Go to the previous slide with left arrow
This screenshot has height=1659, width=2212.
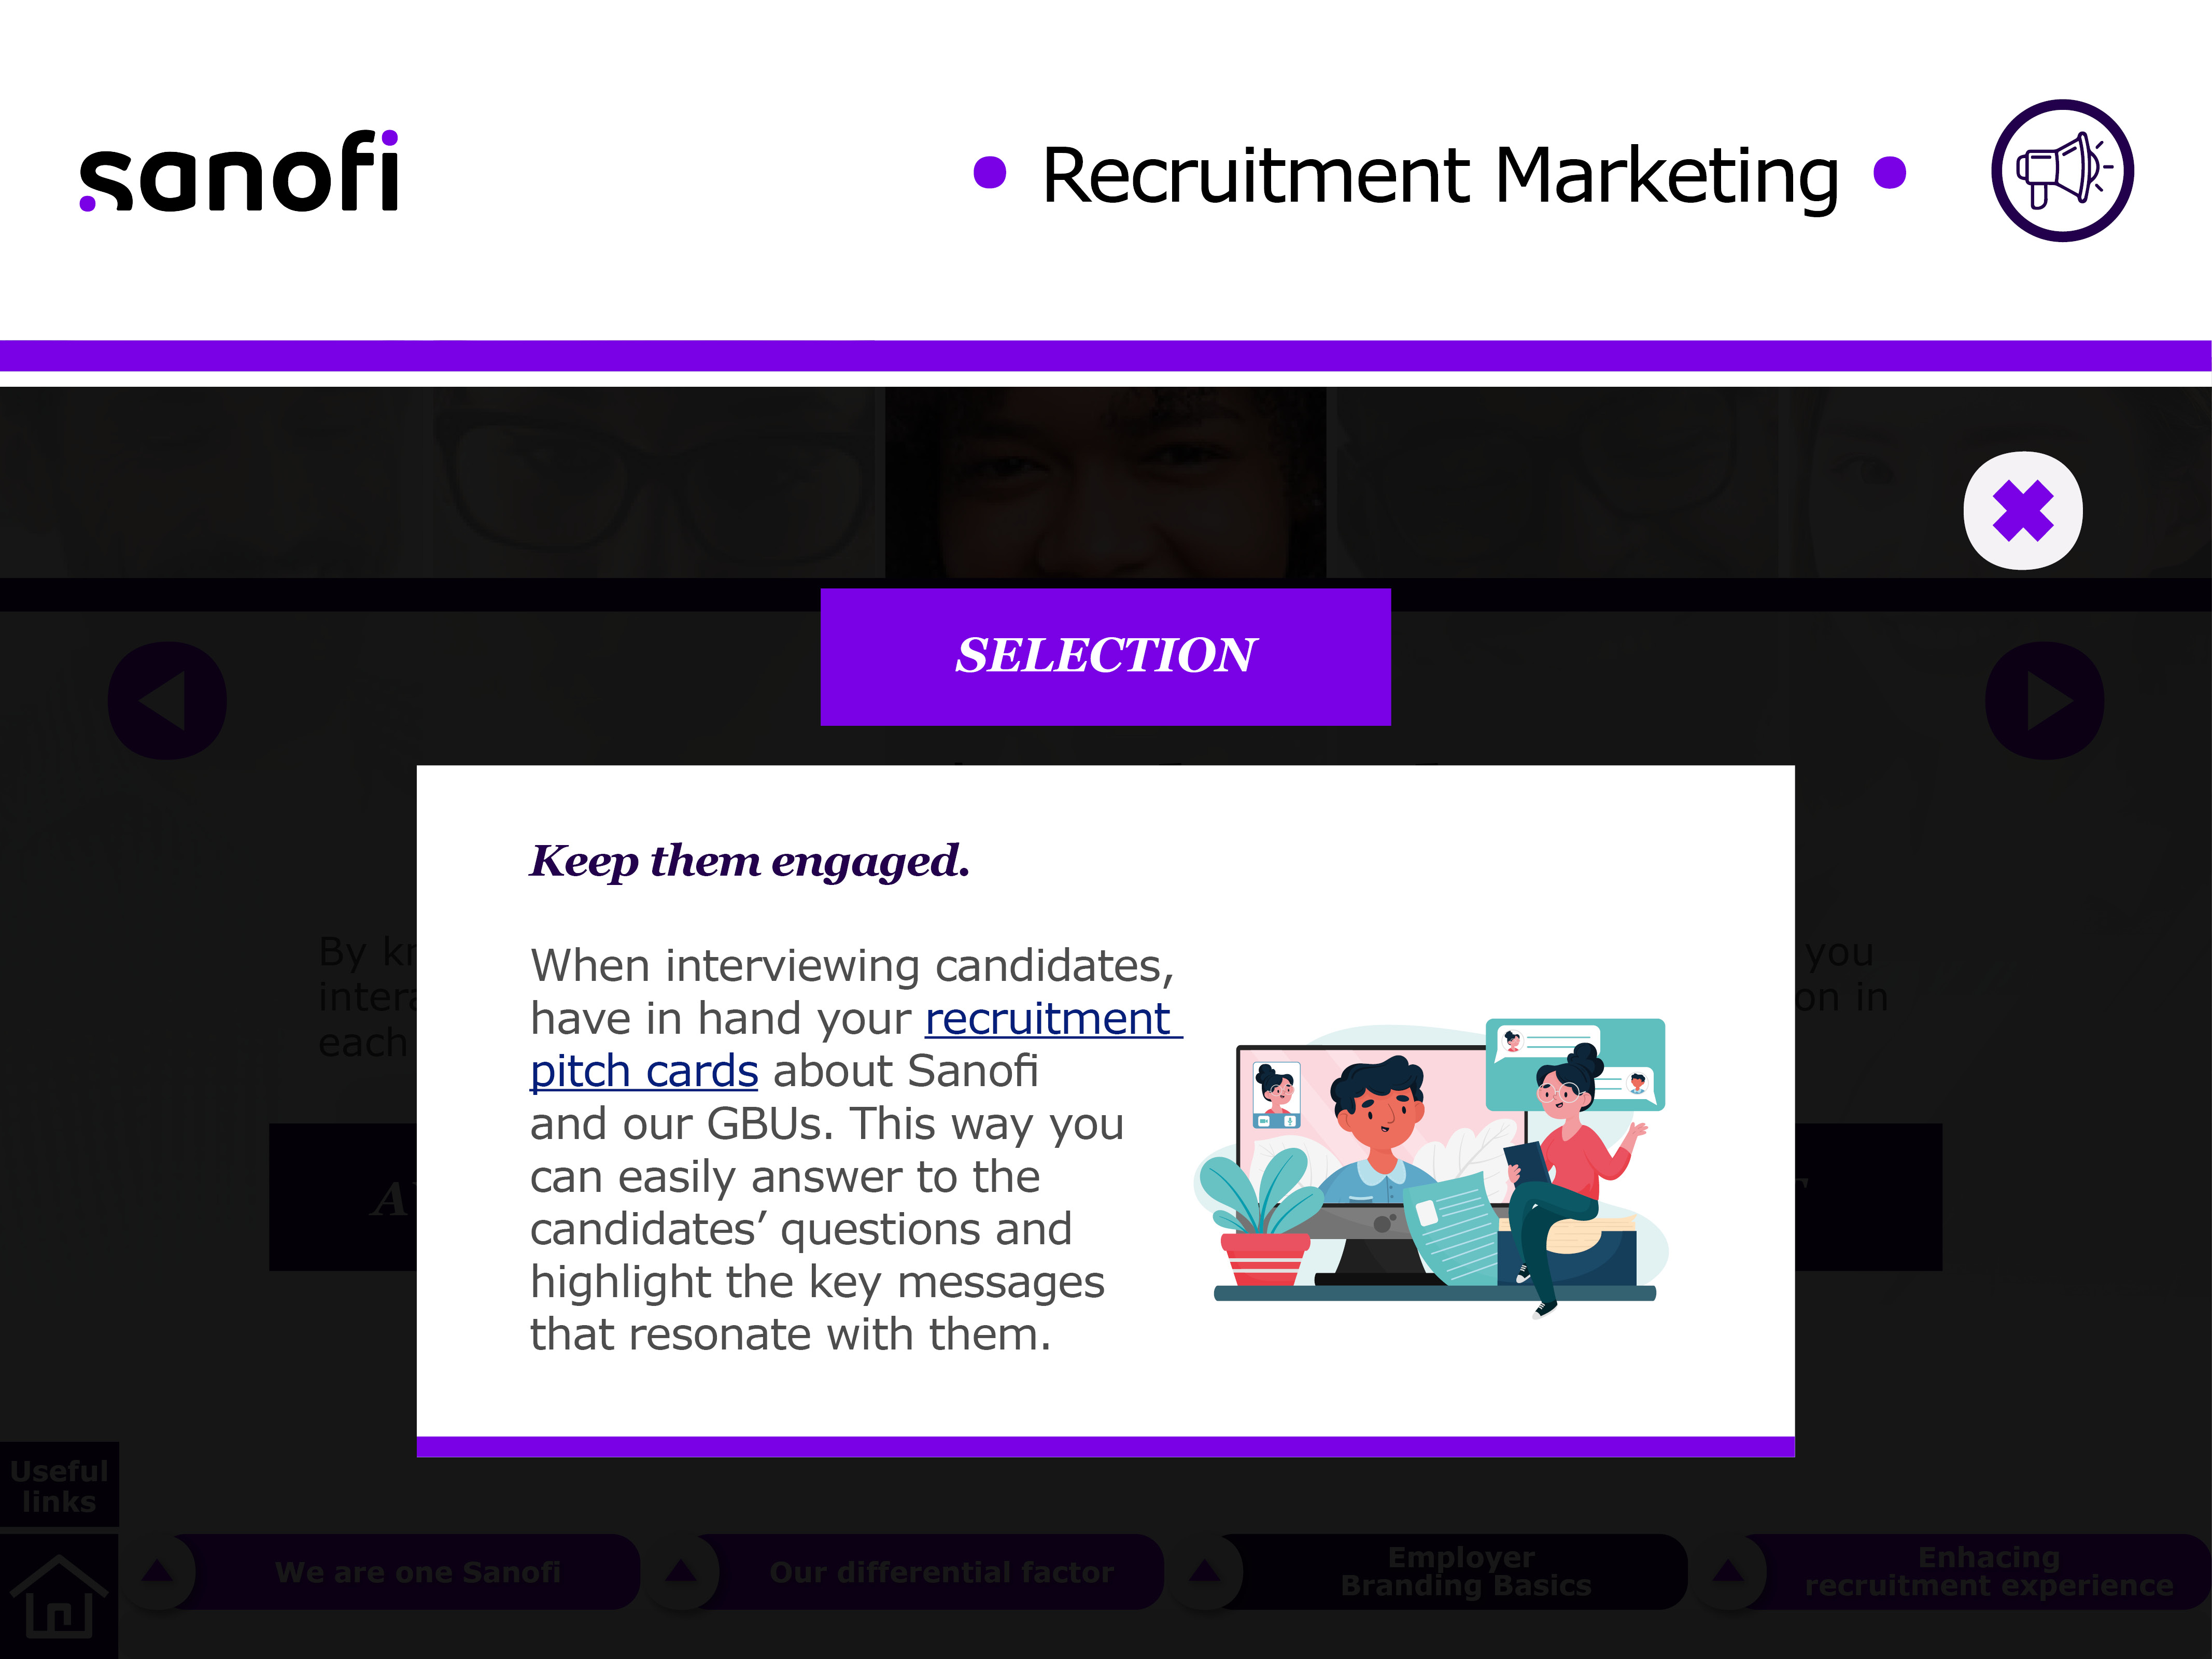pyautogui.click(x=167, y=701)
